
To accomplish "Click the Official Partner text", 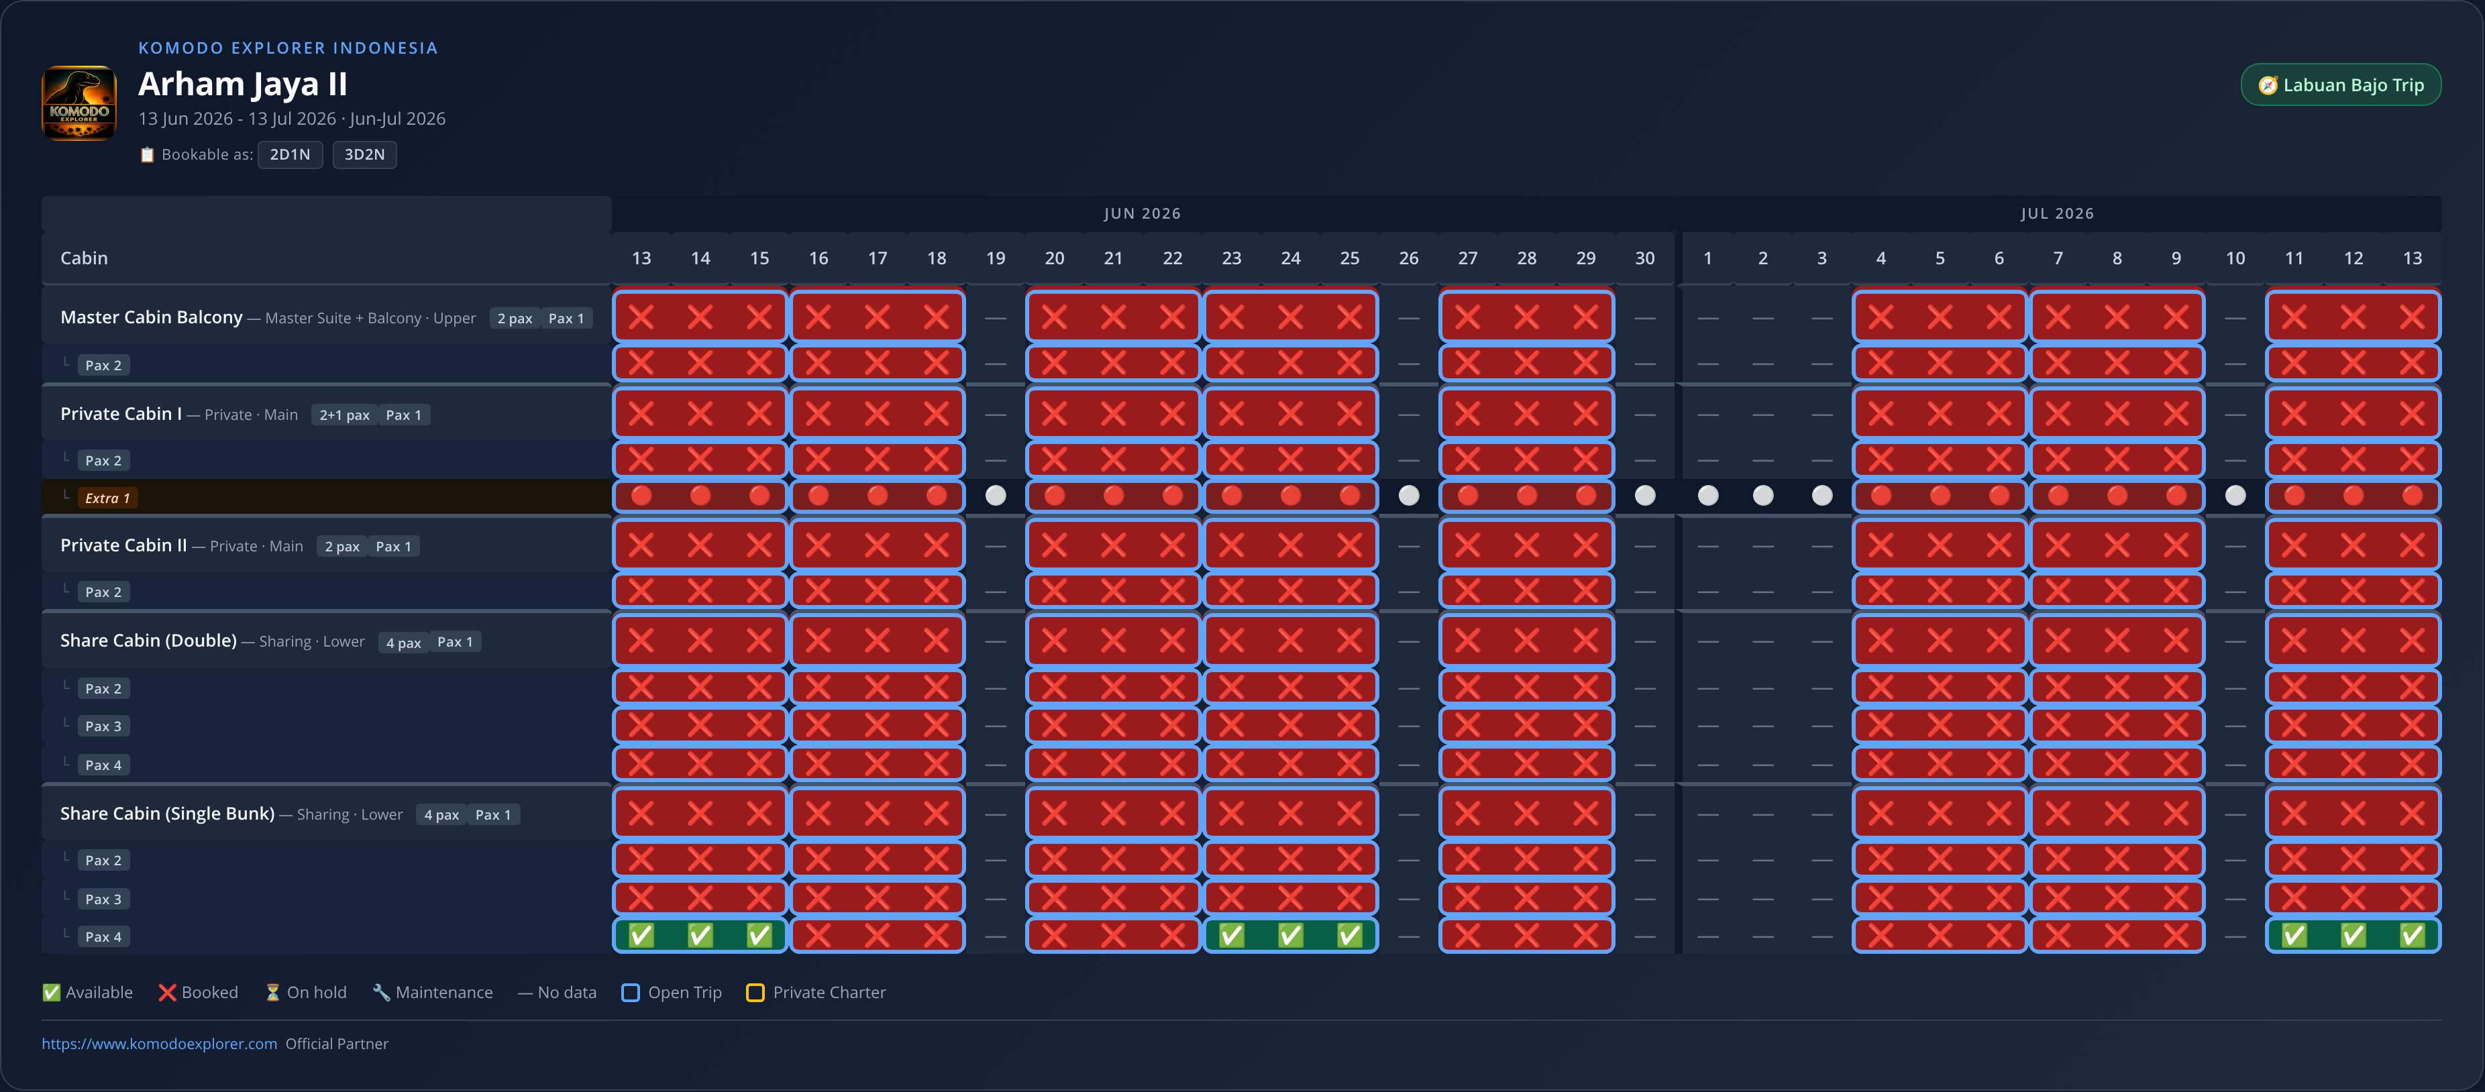I will [337, 1044].
